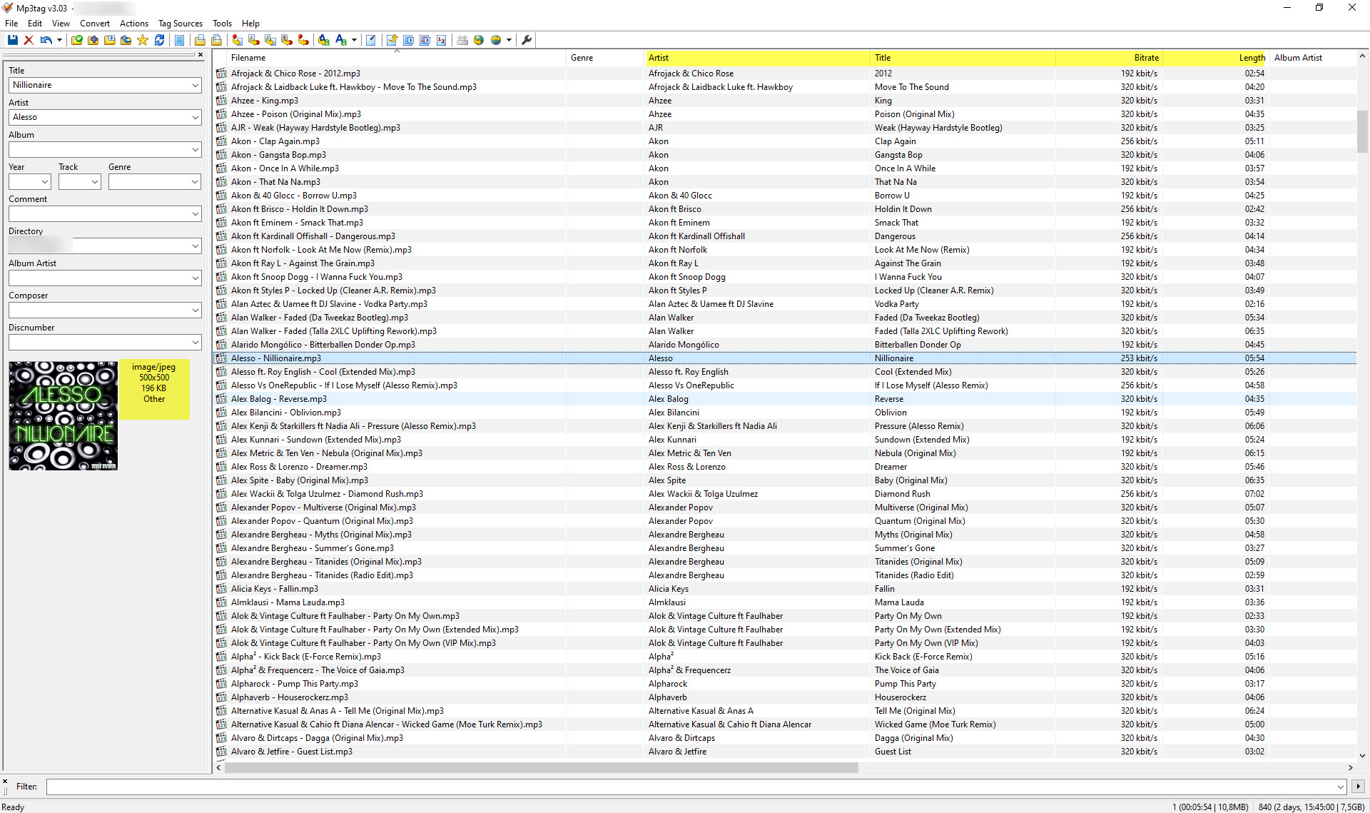The height and width of the screenshot is (813, 1370).
Task: Click the Undo arrow icon
Action: point(46,41)
